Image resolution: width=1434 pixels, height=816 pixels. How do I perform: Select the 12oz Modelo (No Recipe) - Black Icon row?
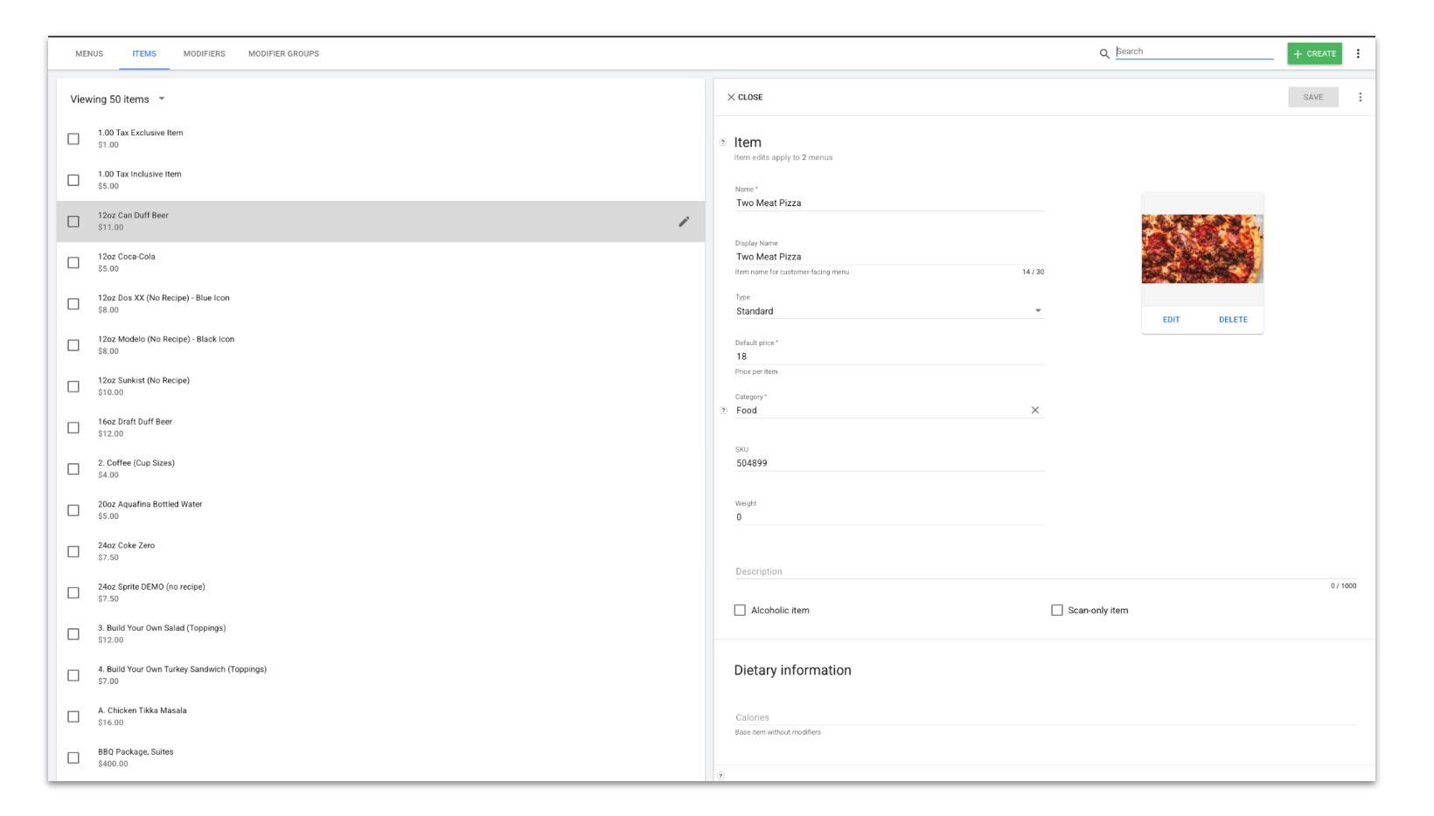(x=380, y=345)
